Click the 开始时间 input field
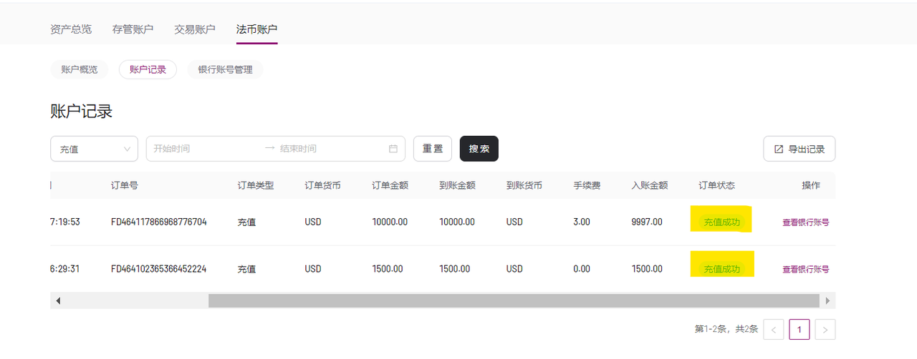The height and width of the screenshot is (359, 917). coord(205,149)
